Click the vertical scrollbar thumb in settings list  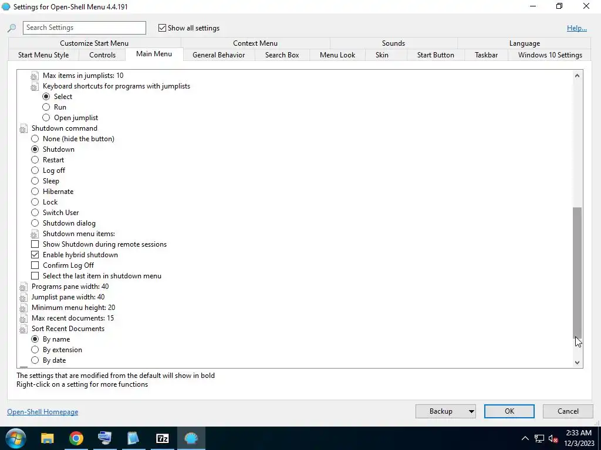pos(578,273)
